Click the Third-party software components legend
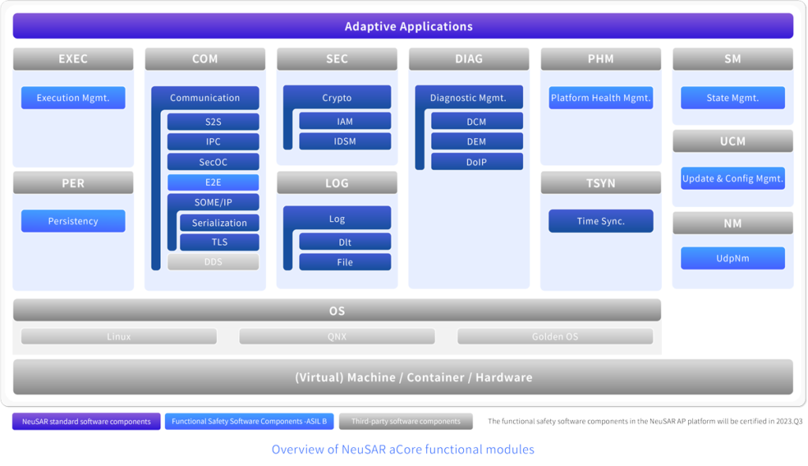808x466 pixels. click(406, 421)
